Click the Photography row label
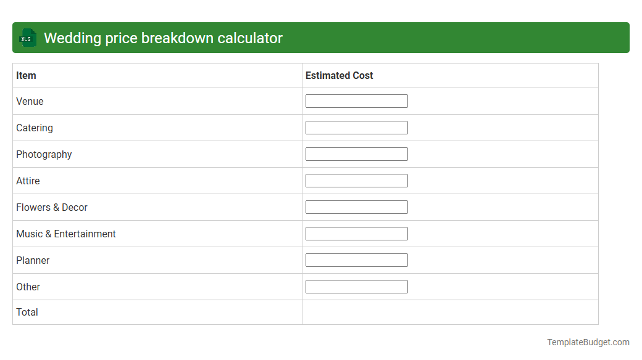 pyautogui.click(x=44, y=154)
